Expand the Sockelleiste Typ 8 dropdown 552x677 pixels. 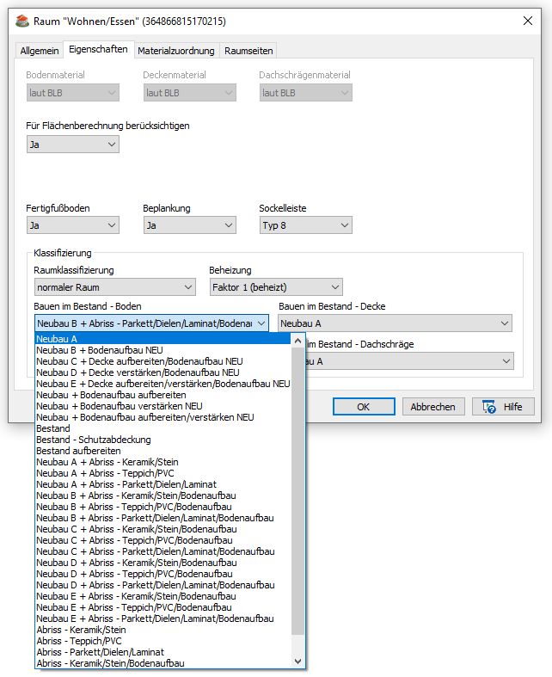click(x=305, y=225)
